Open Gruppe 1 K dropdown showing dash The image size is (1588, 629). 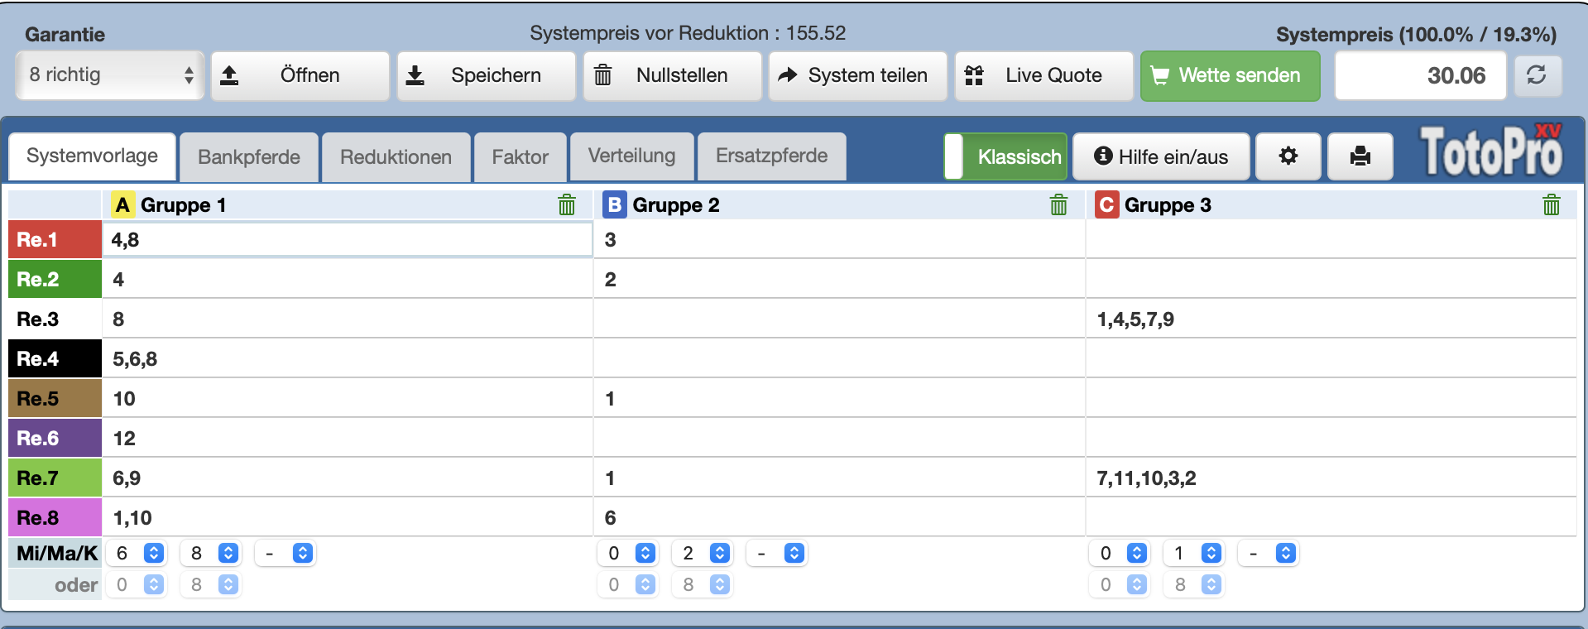click(285, 553)
